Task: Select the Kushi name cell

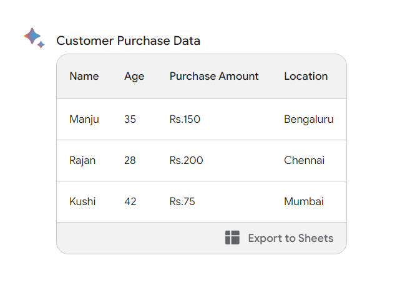Action: 82,201
